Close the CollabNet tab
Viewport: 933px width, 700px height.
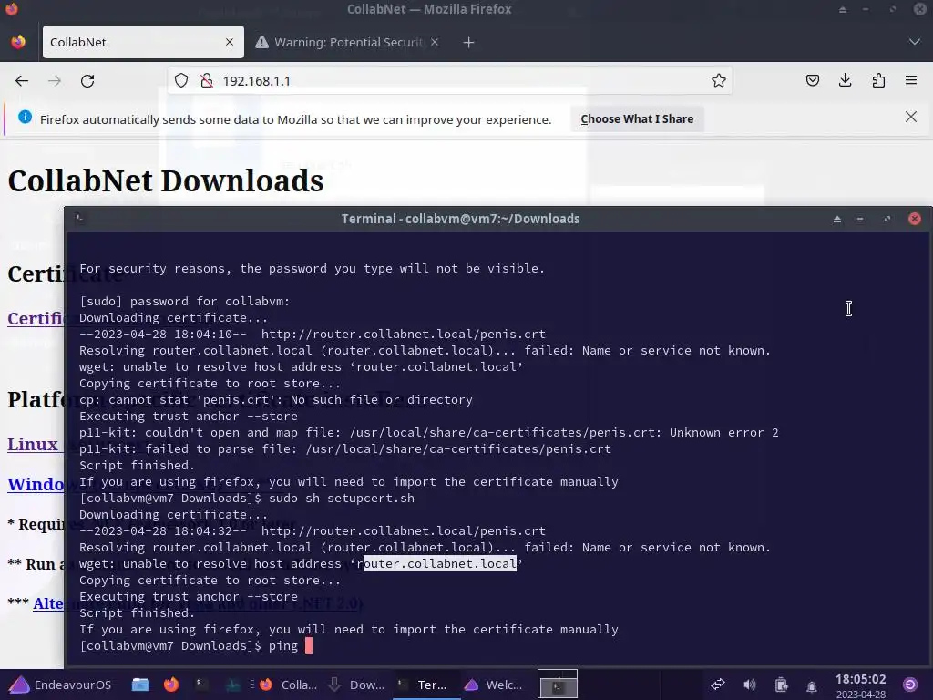230,42
